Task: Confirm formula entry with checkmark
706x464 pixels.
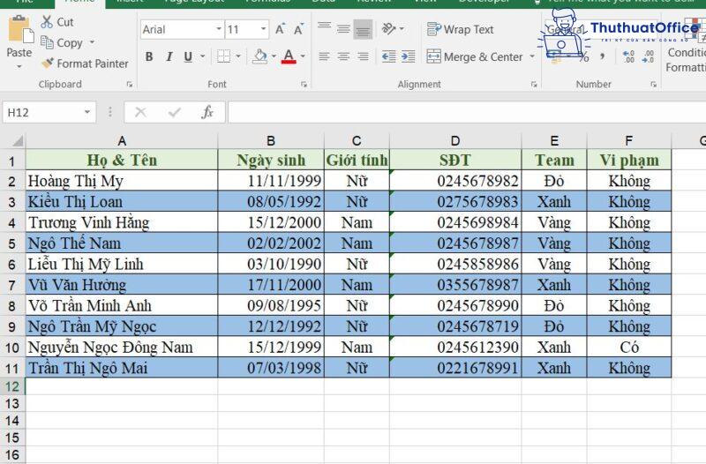Action: point(174,112)
